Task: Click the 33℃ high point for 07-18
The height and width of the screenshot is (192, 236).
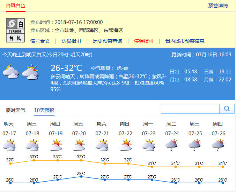Action: click(x=34, y=160)
